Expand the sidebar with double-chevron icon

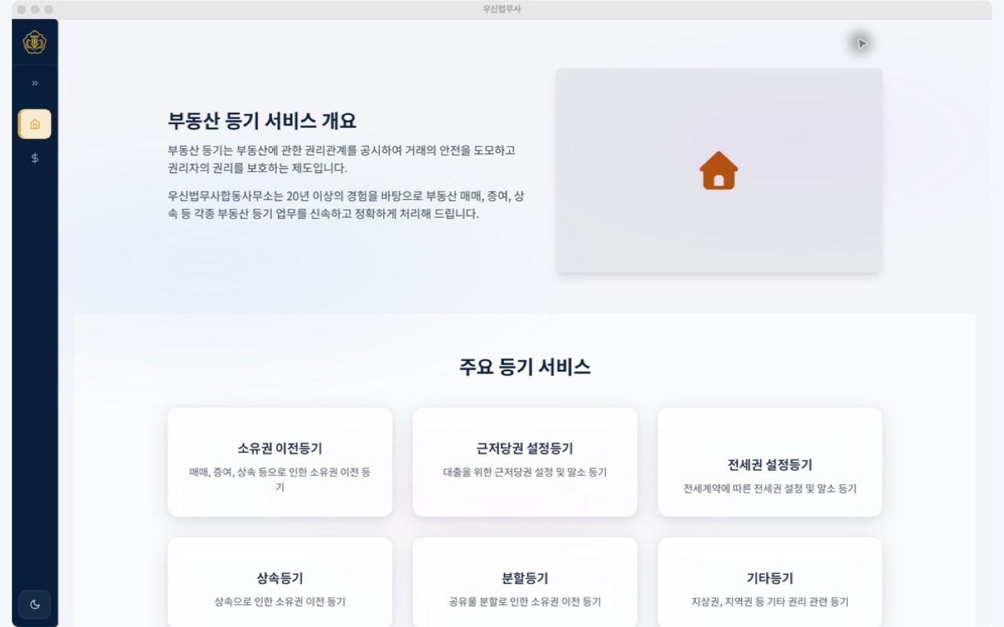coord(35,83)
